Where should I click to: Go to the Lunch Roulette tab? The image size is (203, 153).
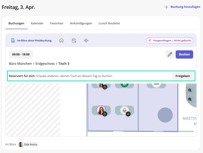pyautogui.click(x=109, y=23)
